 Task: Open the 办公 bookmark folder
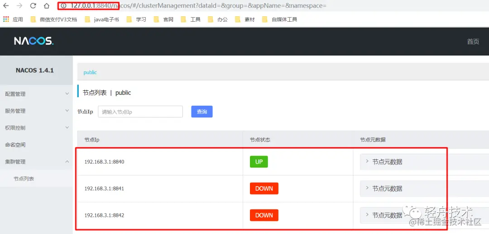point(218,19)
